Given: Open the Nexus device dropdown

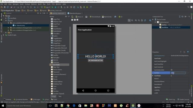Looking at the screenshot, I should tap(79, 17).
